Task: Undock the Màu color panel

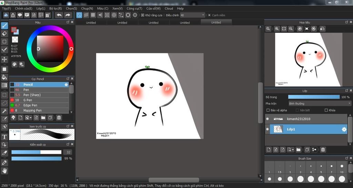Action: 68,22
